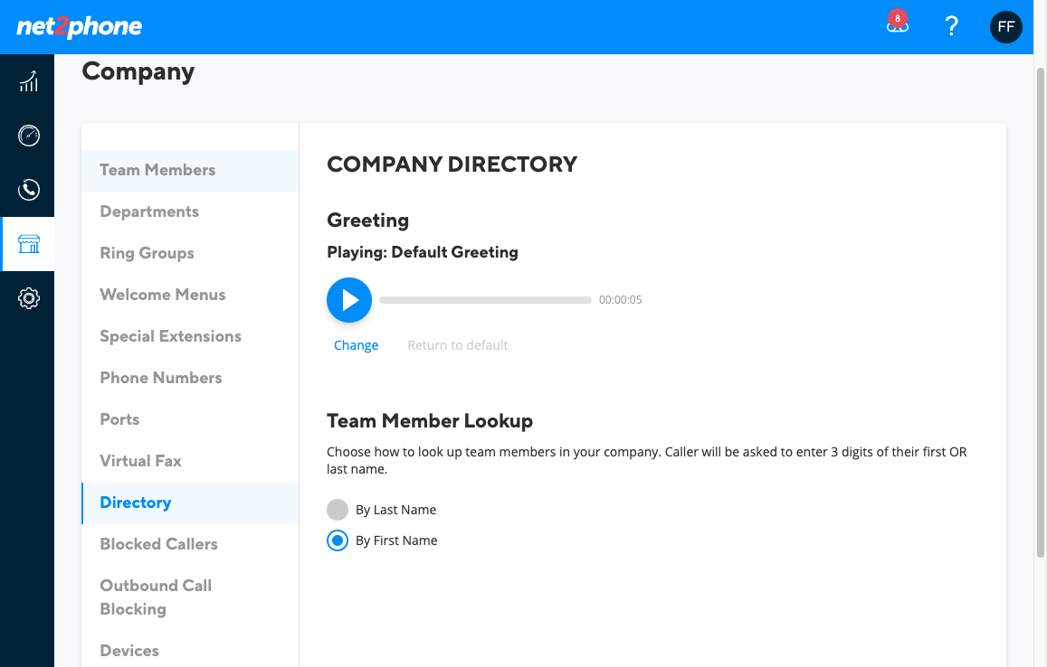Open Departments section
Image resolution: width=1047 pixels, height=667 pixels.
coord(190,211)
